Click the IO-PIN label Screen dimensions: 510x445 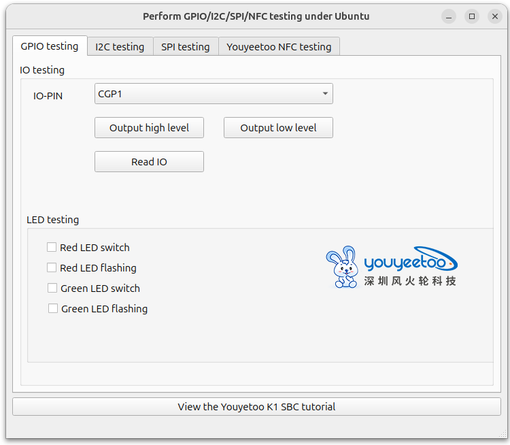(48, 96)
